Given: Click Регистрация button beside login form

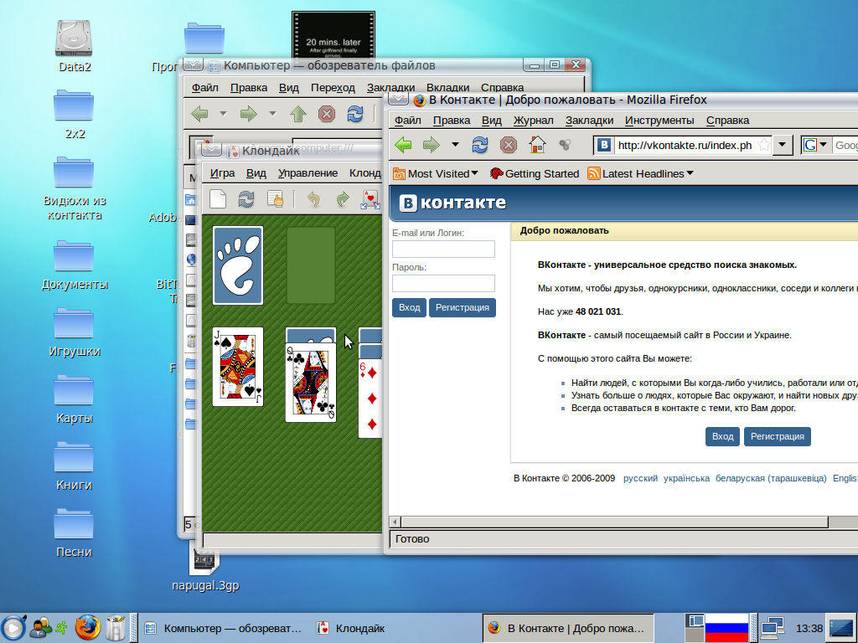Looking at the screenshot, I should [463, 307].
